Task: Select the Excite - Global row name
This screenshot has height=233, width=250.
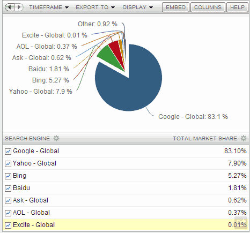Action: [x=34, y=225]
